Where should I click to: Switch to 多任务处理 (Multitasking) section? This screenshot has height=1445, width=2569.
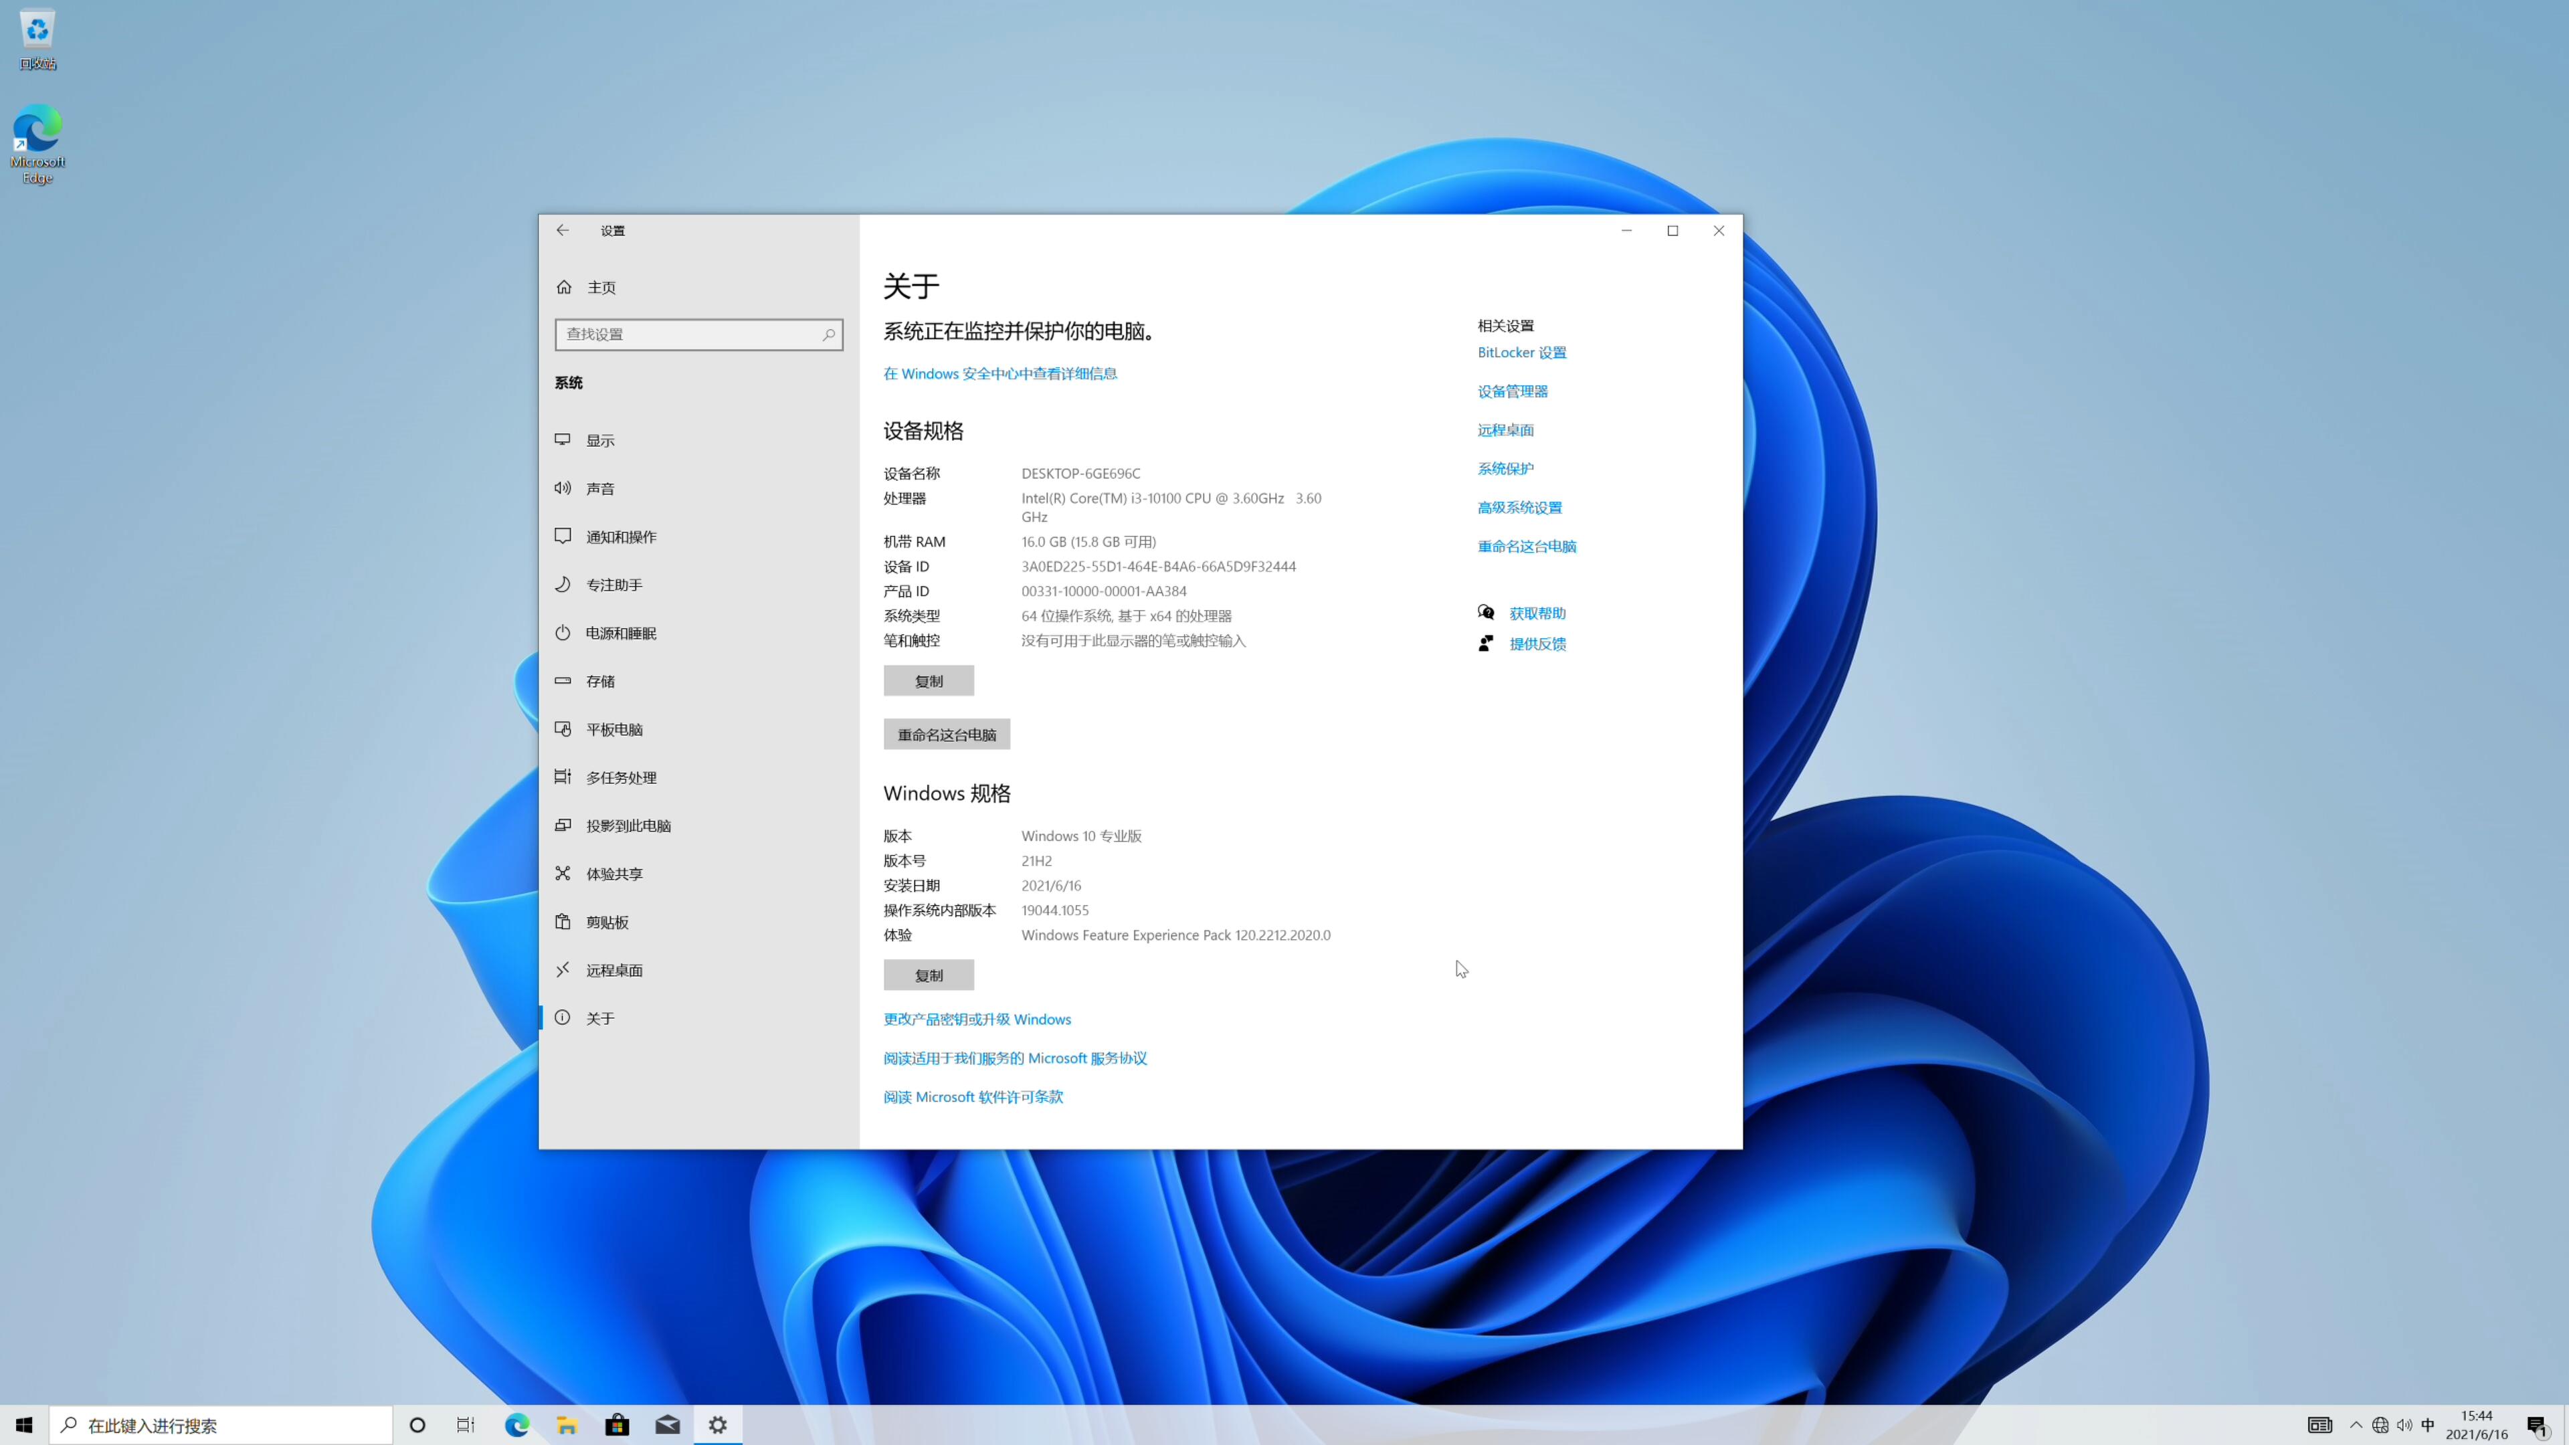[620, 777]
